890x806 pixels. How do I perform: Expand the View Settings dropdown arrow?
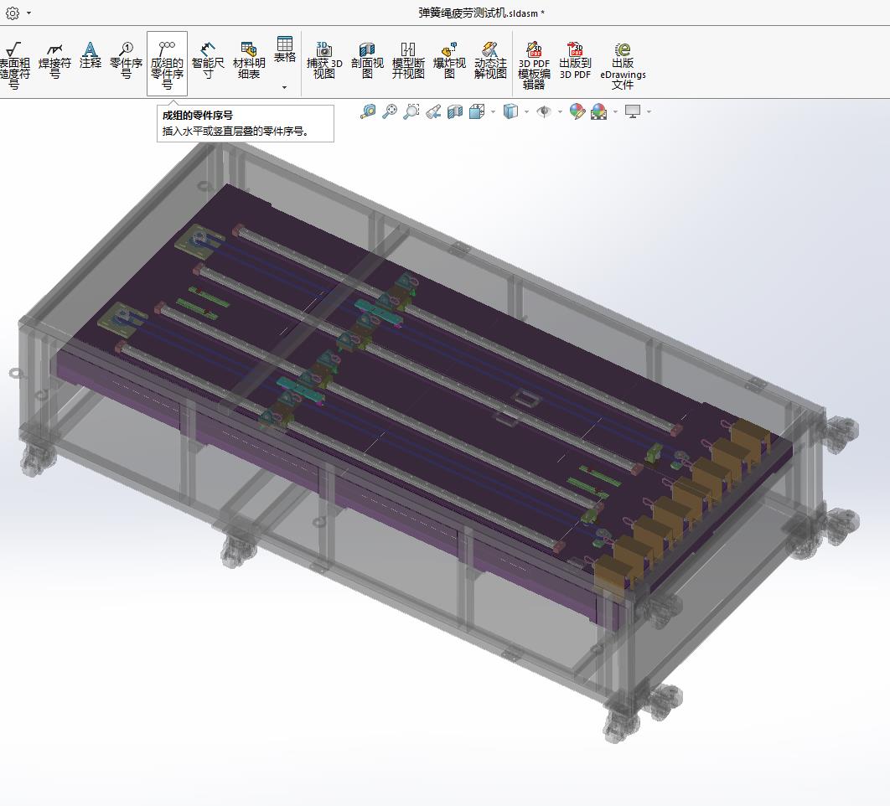point(649,111)
